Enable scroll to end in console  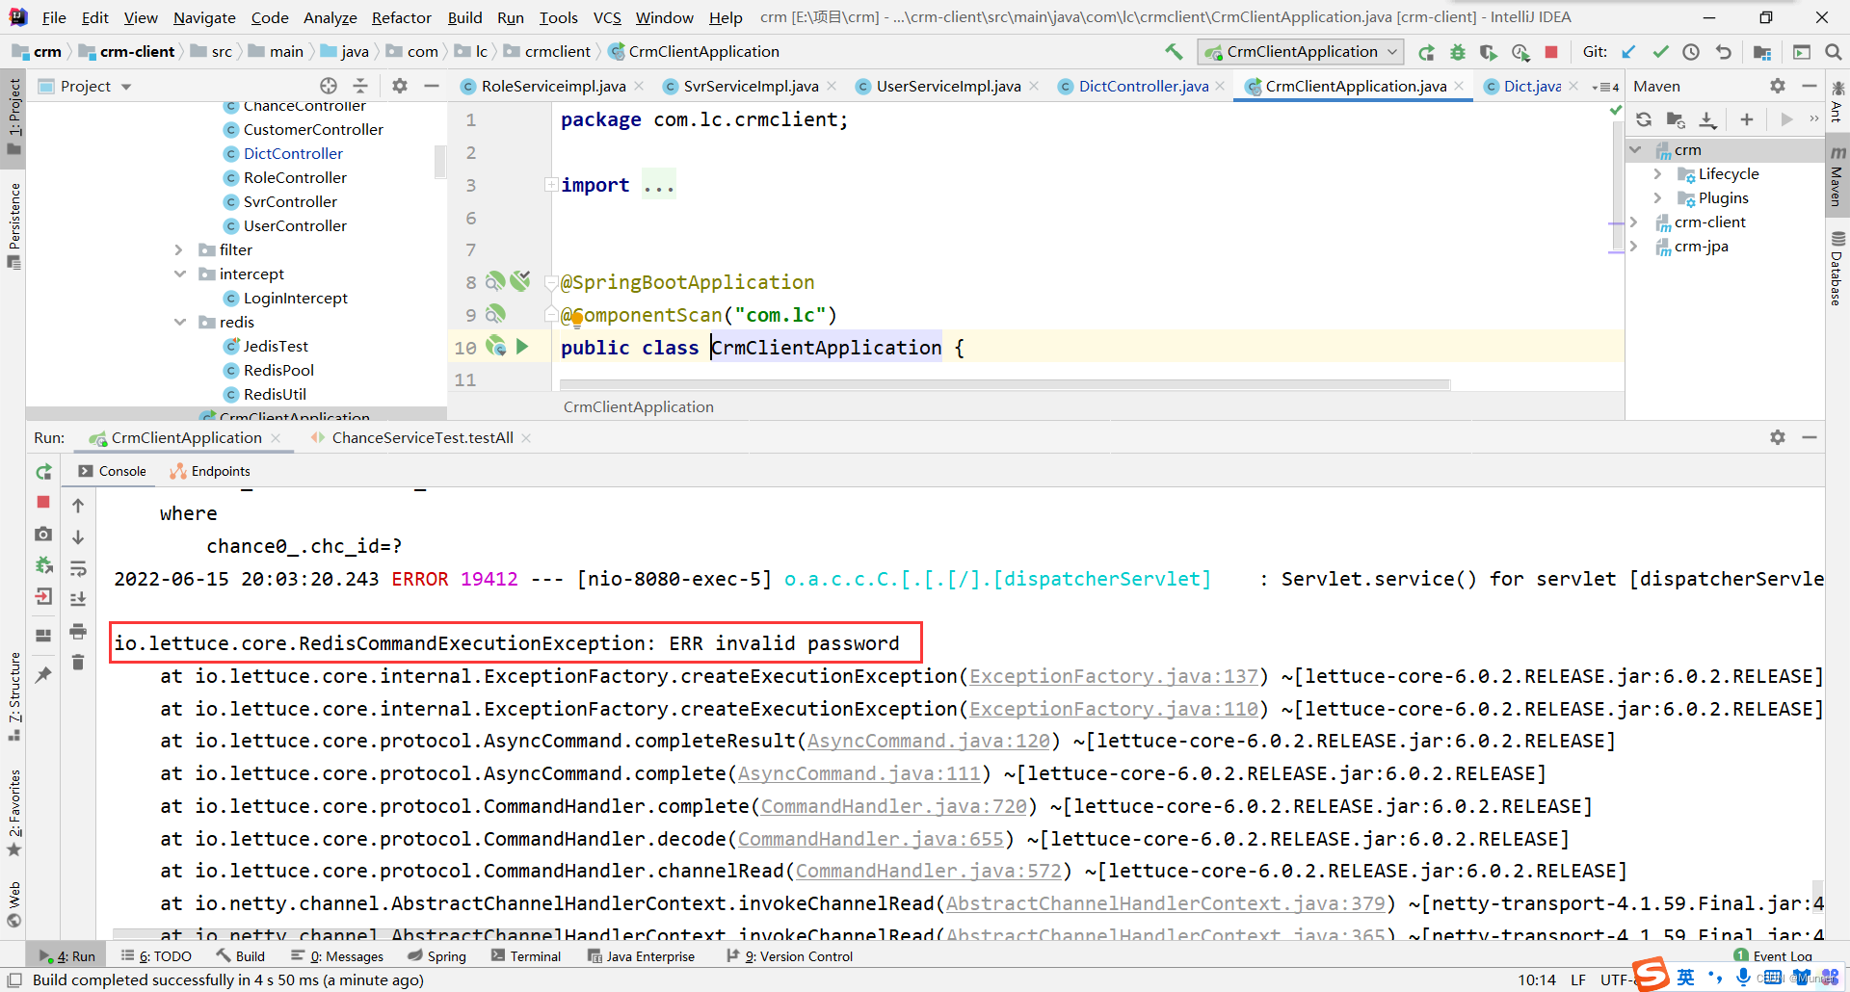pos(78,598)
